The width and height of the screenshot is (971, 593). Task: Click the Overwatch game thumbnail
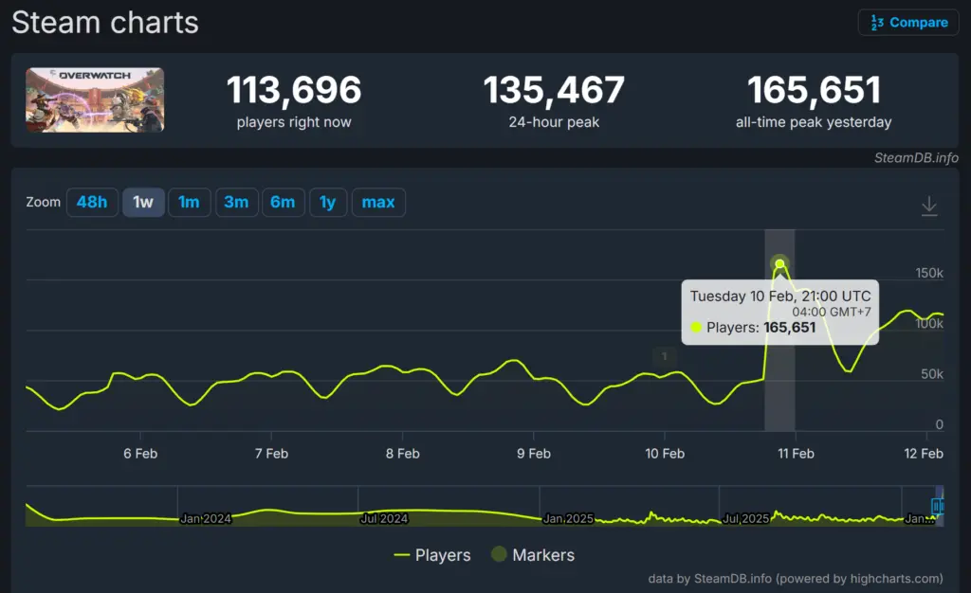[x=95, y=99]
